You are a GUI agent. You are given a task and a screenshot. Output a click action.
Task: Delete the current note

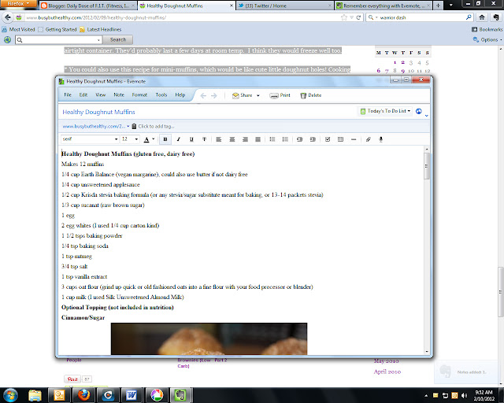tap(310, 95)
